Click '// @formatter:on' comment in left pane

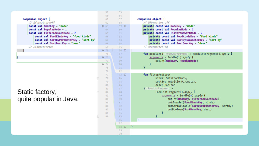point(41,47)
